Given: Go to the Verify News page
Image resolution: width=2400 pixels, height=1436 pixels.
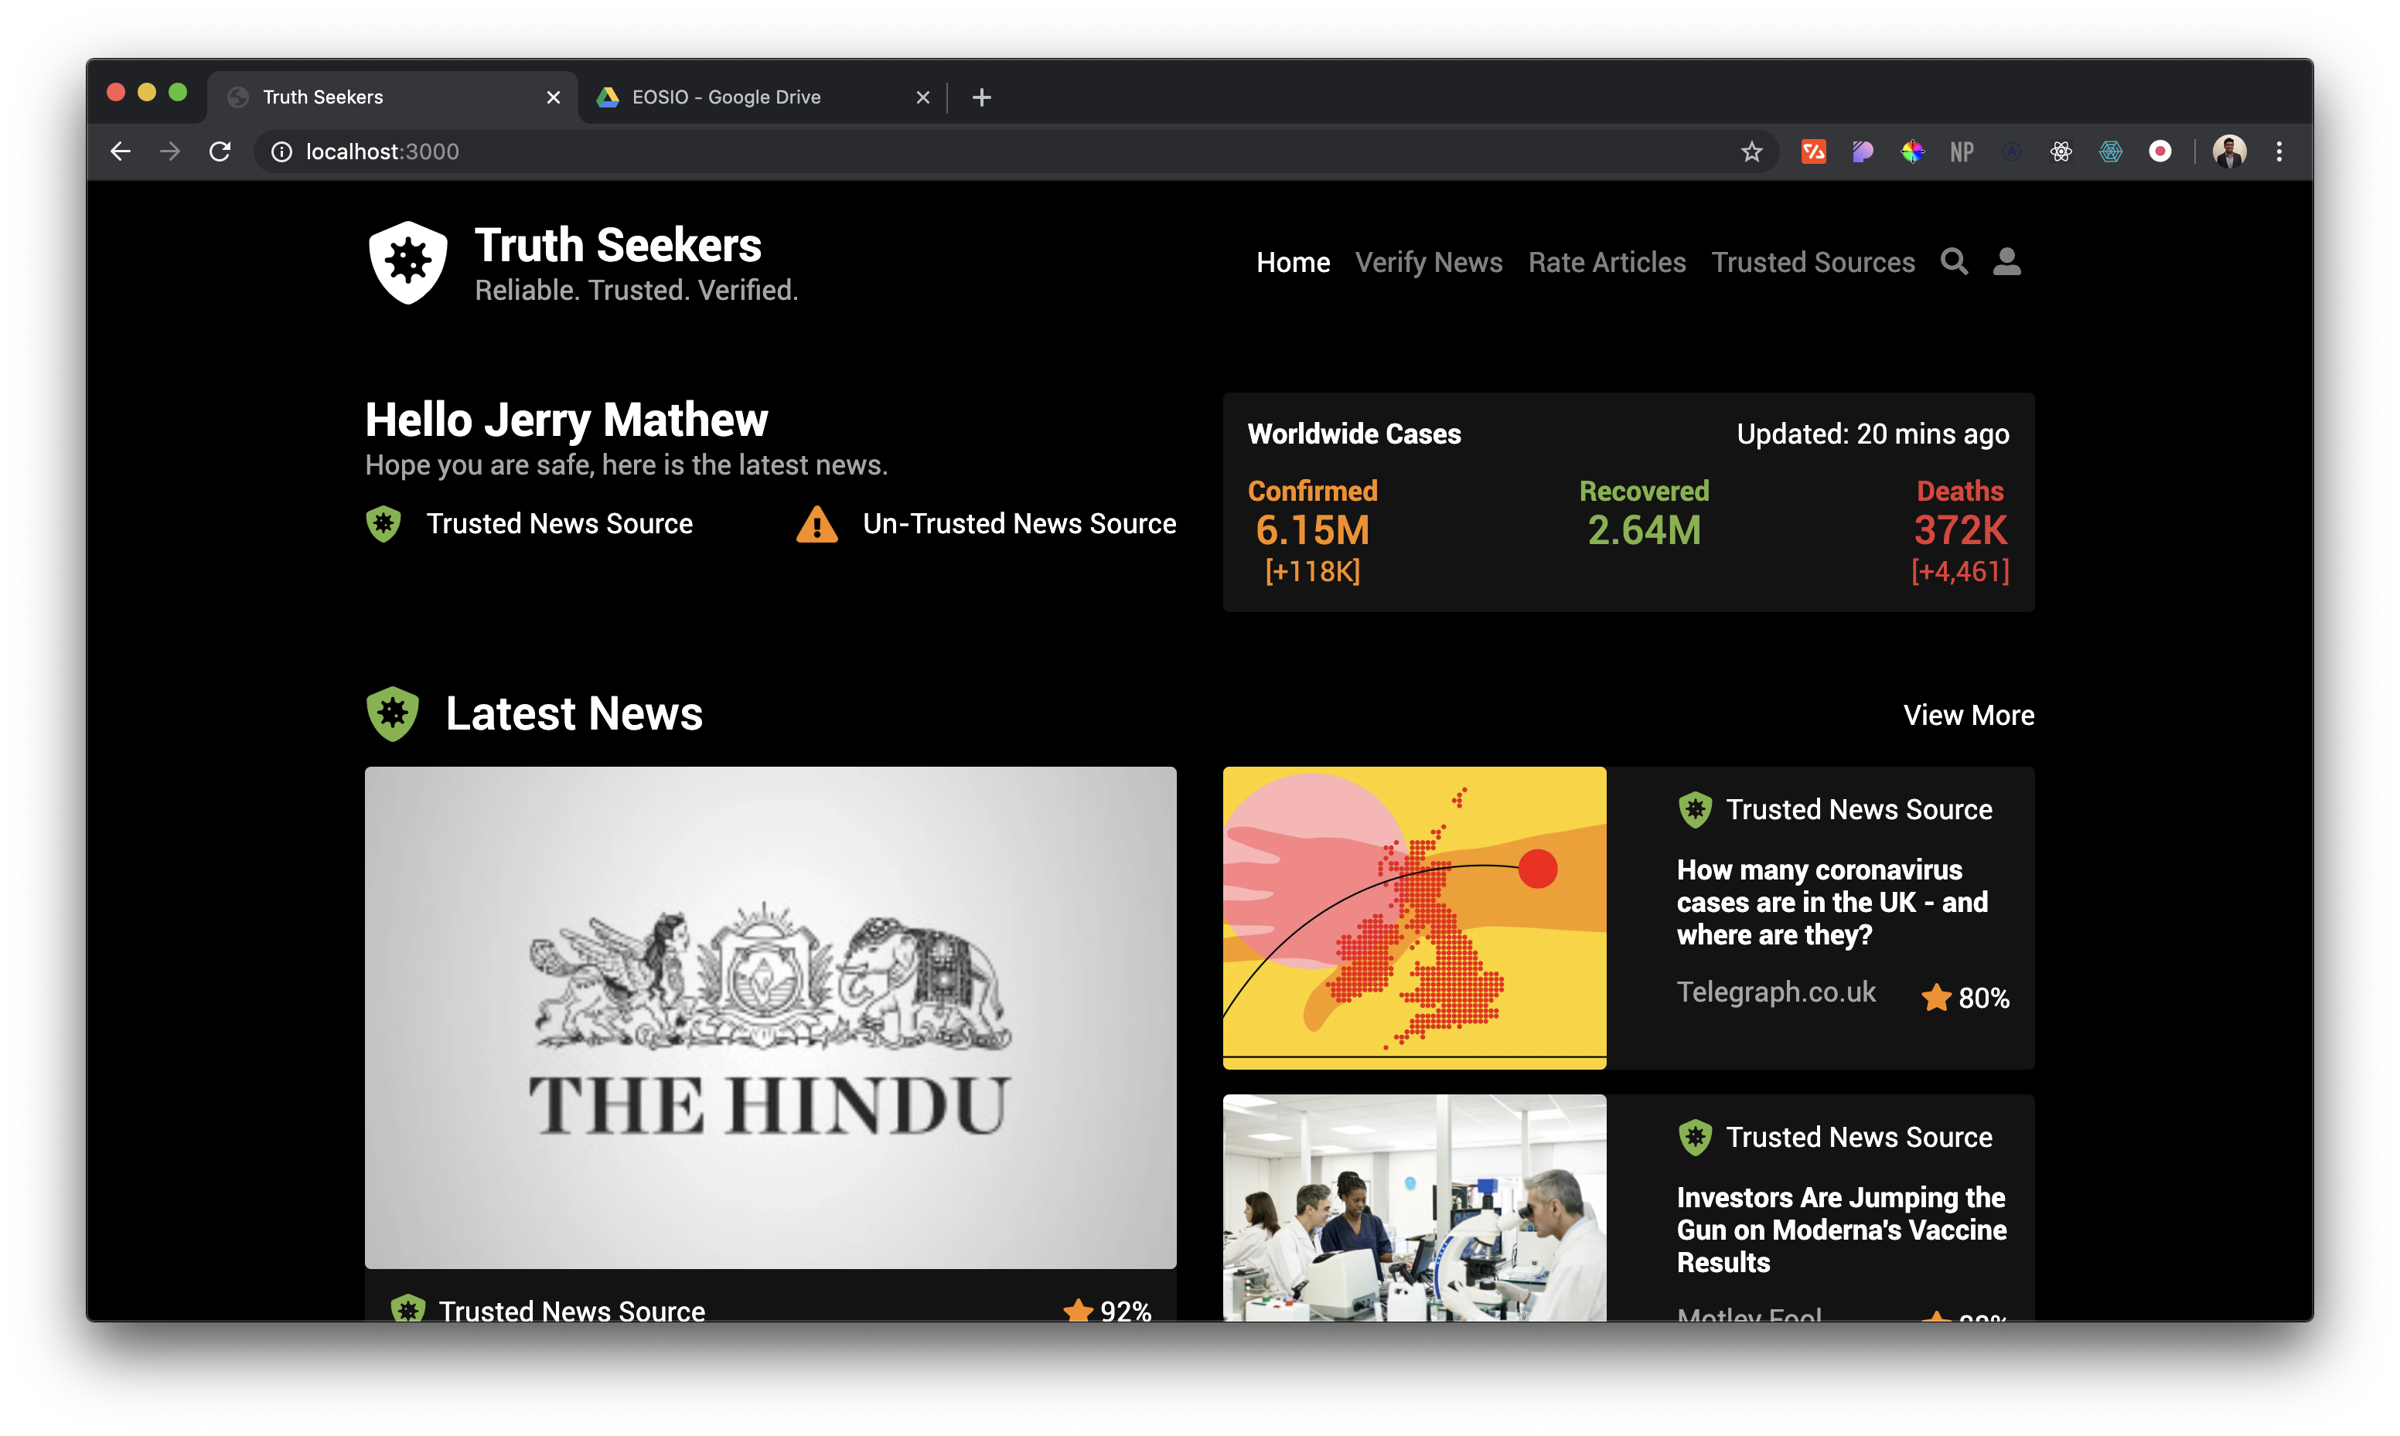Looking at the screenshot, I should point(1428,262).
